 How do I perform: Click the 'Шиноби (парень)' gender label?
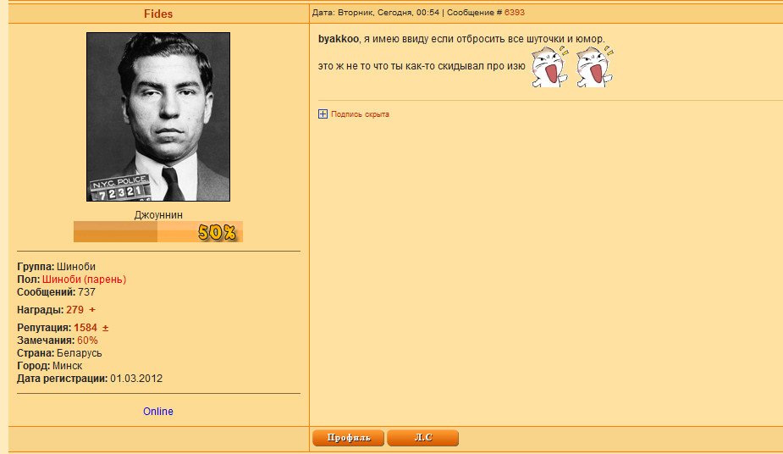tap(85, 280)
